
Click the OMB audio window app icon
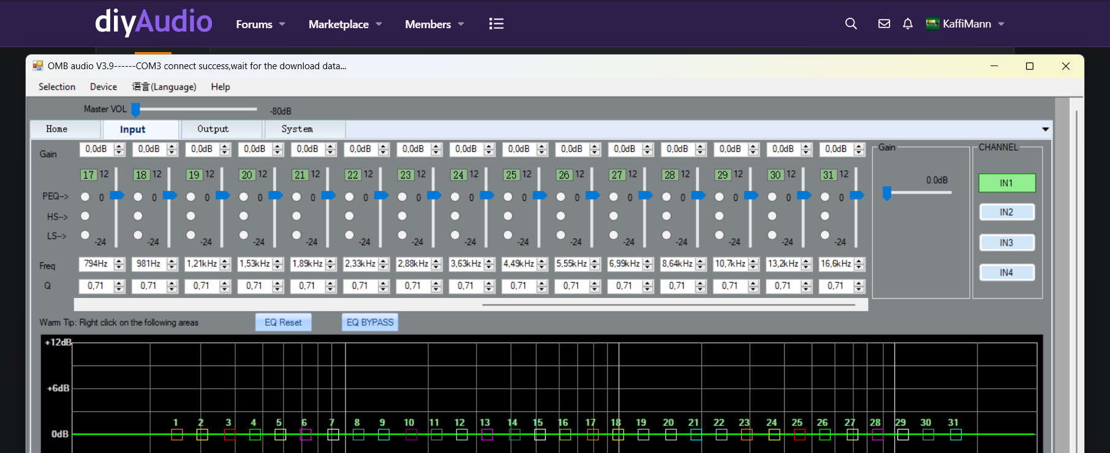click(38, 66)
